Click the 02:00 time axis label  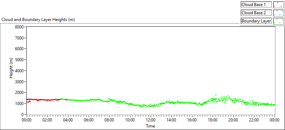coord(47,120)
